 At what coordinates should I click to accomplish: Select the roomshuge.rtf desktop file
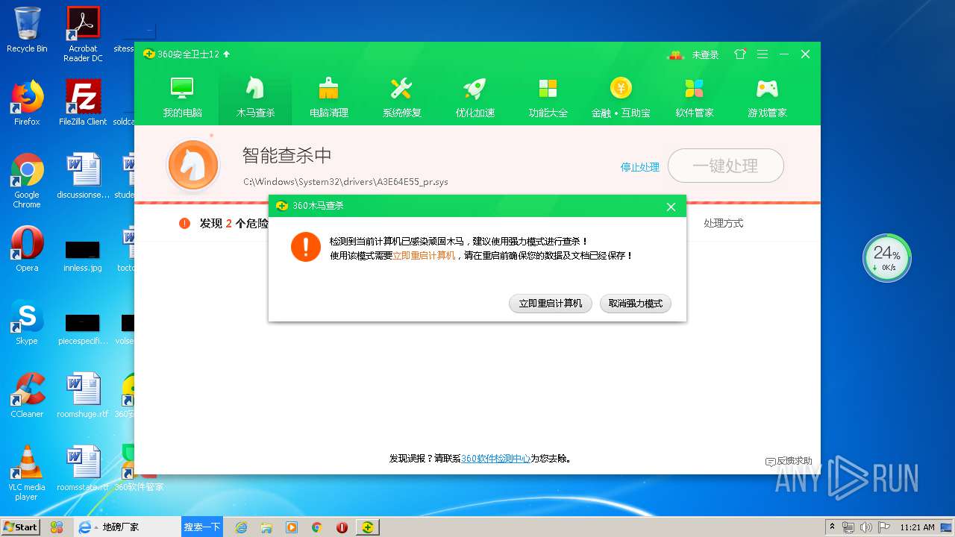83,395
